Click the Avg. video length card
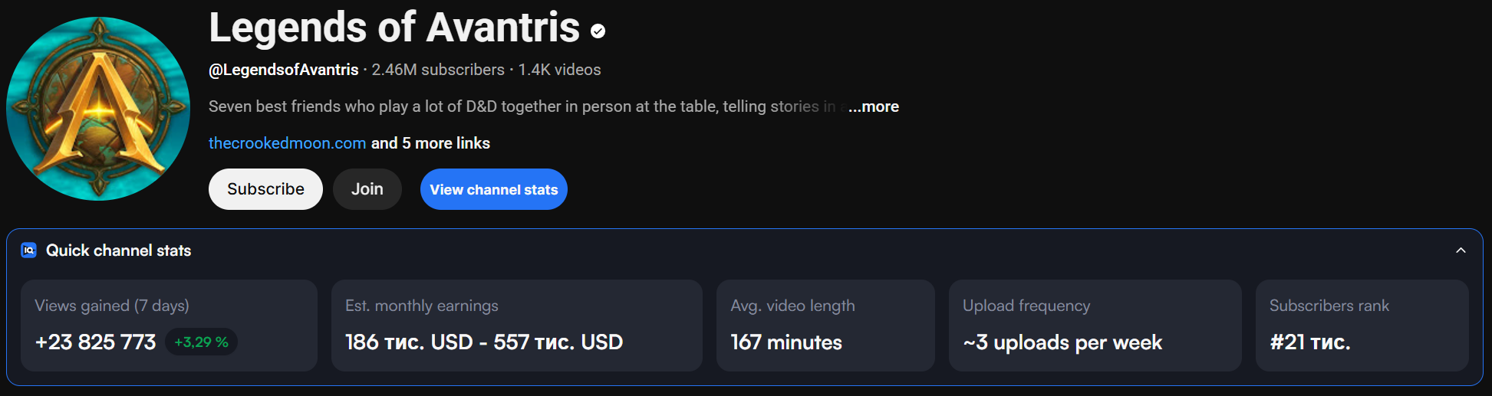The height and width of the screenshot is (396, 1492). (825, 326)
